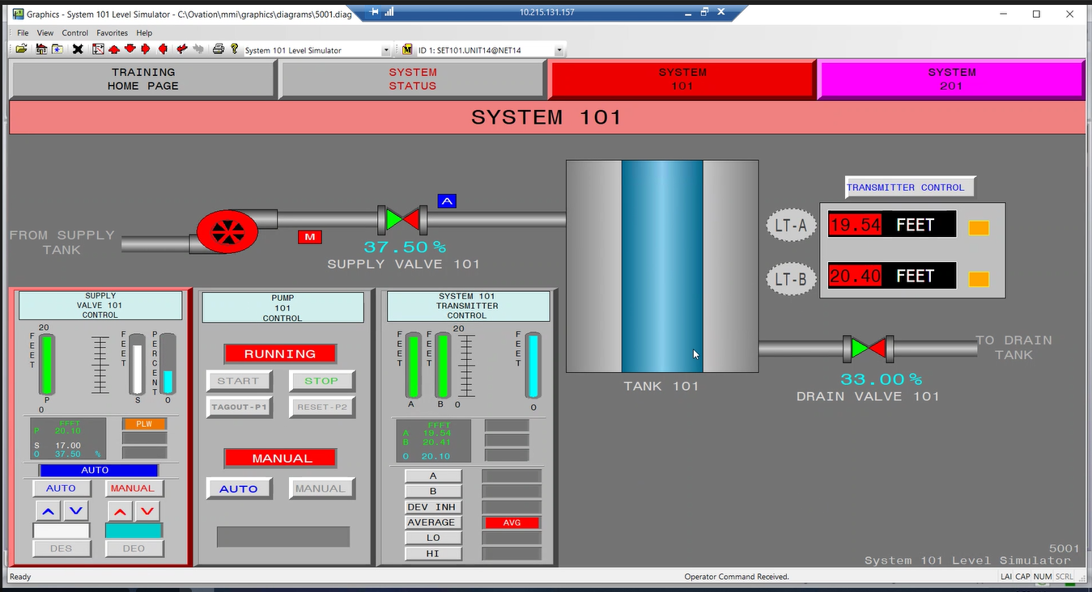1092x592 pixels.
Task: Switch Supply Valve 101 control to MANUAL
Action: (133, 488)
